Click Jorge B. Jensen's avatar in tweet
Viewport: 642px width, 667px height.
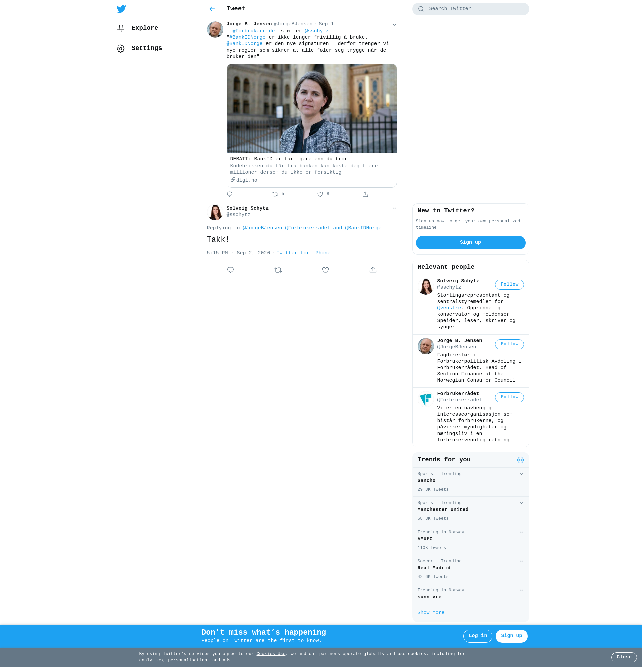click(x=215, y=30)
